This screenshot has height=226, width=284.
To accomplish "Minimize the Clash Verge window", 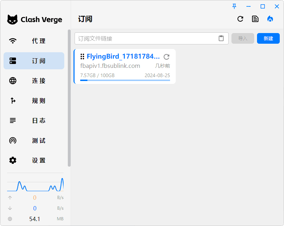I will click(x=248, y=6).
